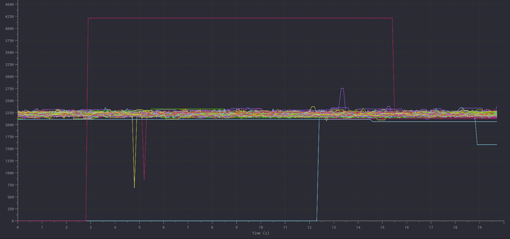The height and width of the screenshot is (239, 510).
Task: Click y-axis tick label 3000
Action: (x=9, y=77)
